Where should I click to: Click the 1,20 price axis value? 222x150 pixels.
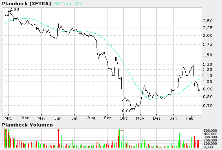coord(208,70)
